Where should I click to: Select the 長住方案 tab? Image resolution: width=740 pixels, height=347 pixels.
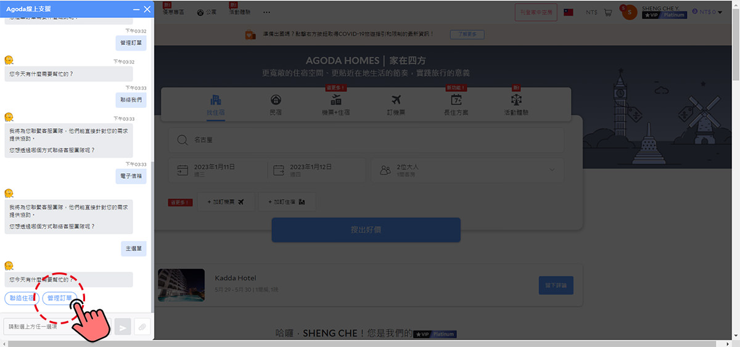tap(456, 104)
